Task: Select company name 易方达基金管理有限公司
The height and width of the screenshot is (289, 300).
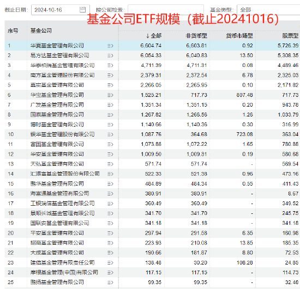Action: pyautogui.click(x=59, y=56)
